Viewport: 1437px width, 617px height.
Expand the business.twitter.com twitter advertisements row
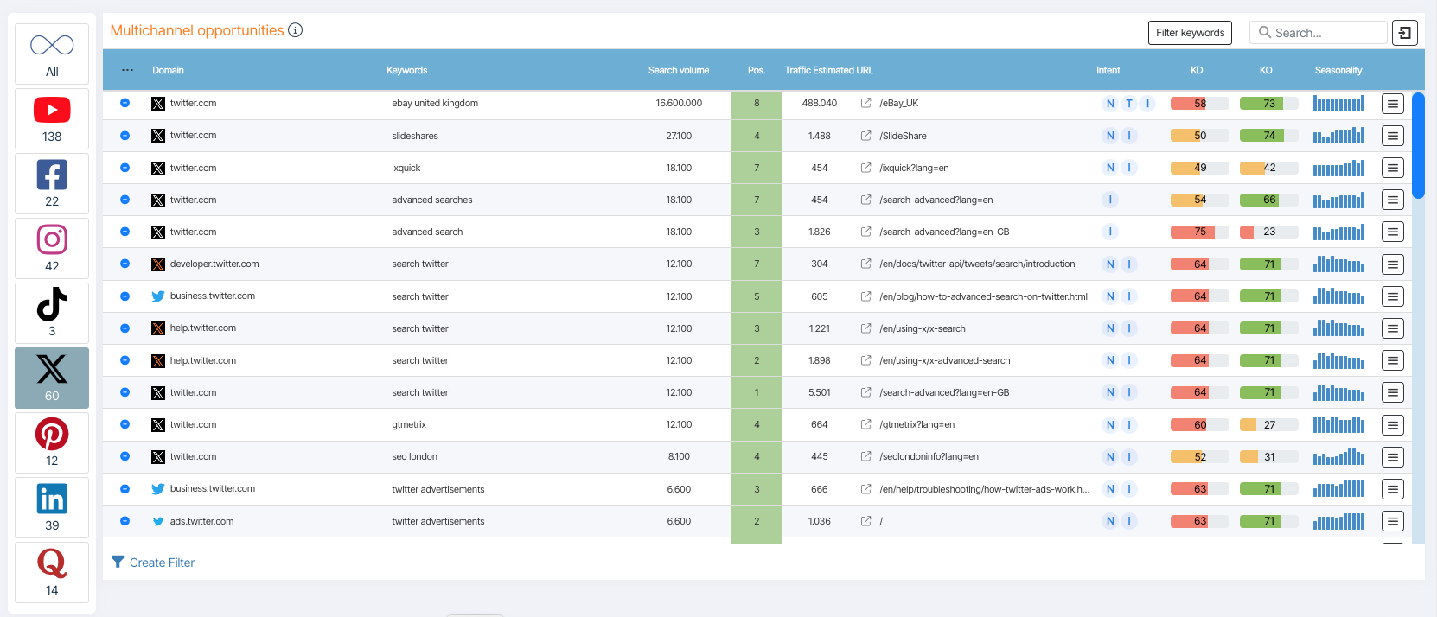(x=125, y=489)
